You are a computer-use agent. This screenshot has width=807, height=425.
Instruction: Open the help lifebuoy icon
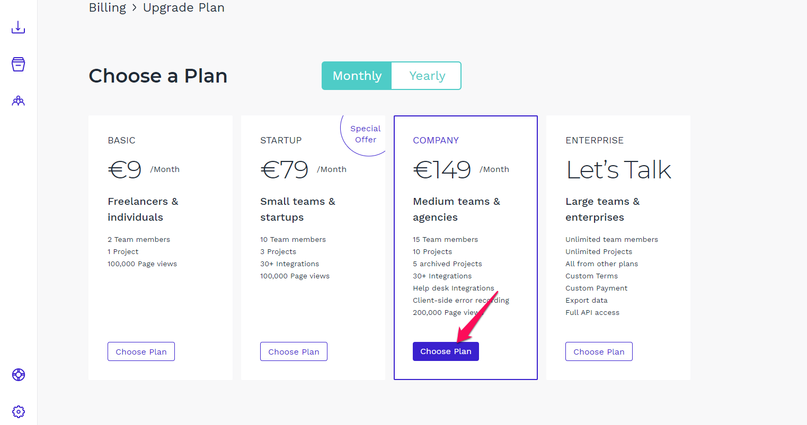click(19, 375)
